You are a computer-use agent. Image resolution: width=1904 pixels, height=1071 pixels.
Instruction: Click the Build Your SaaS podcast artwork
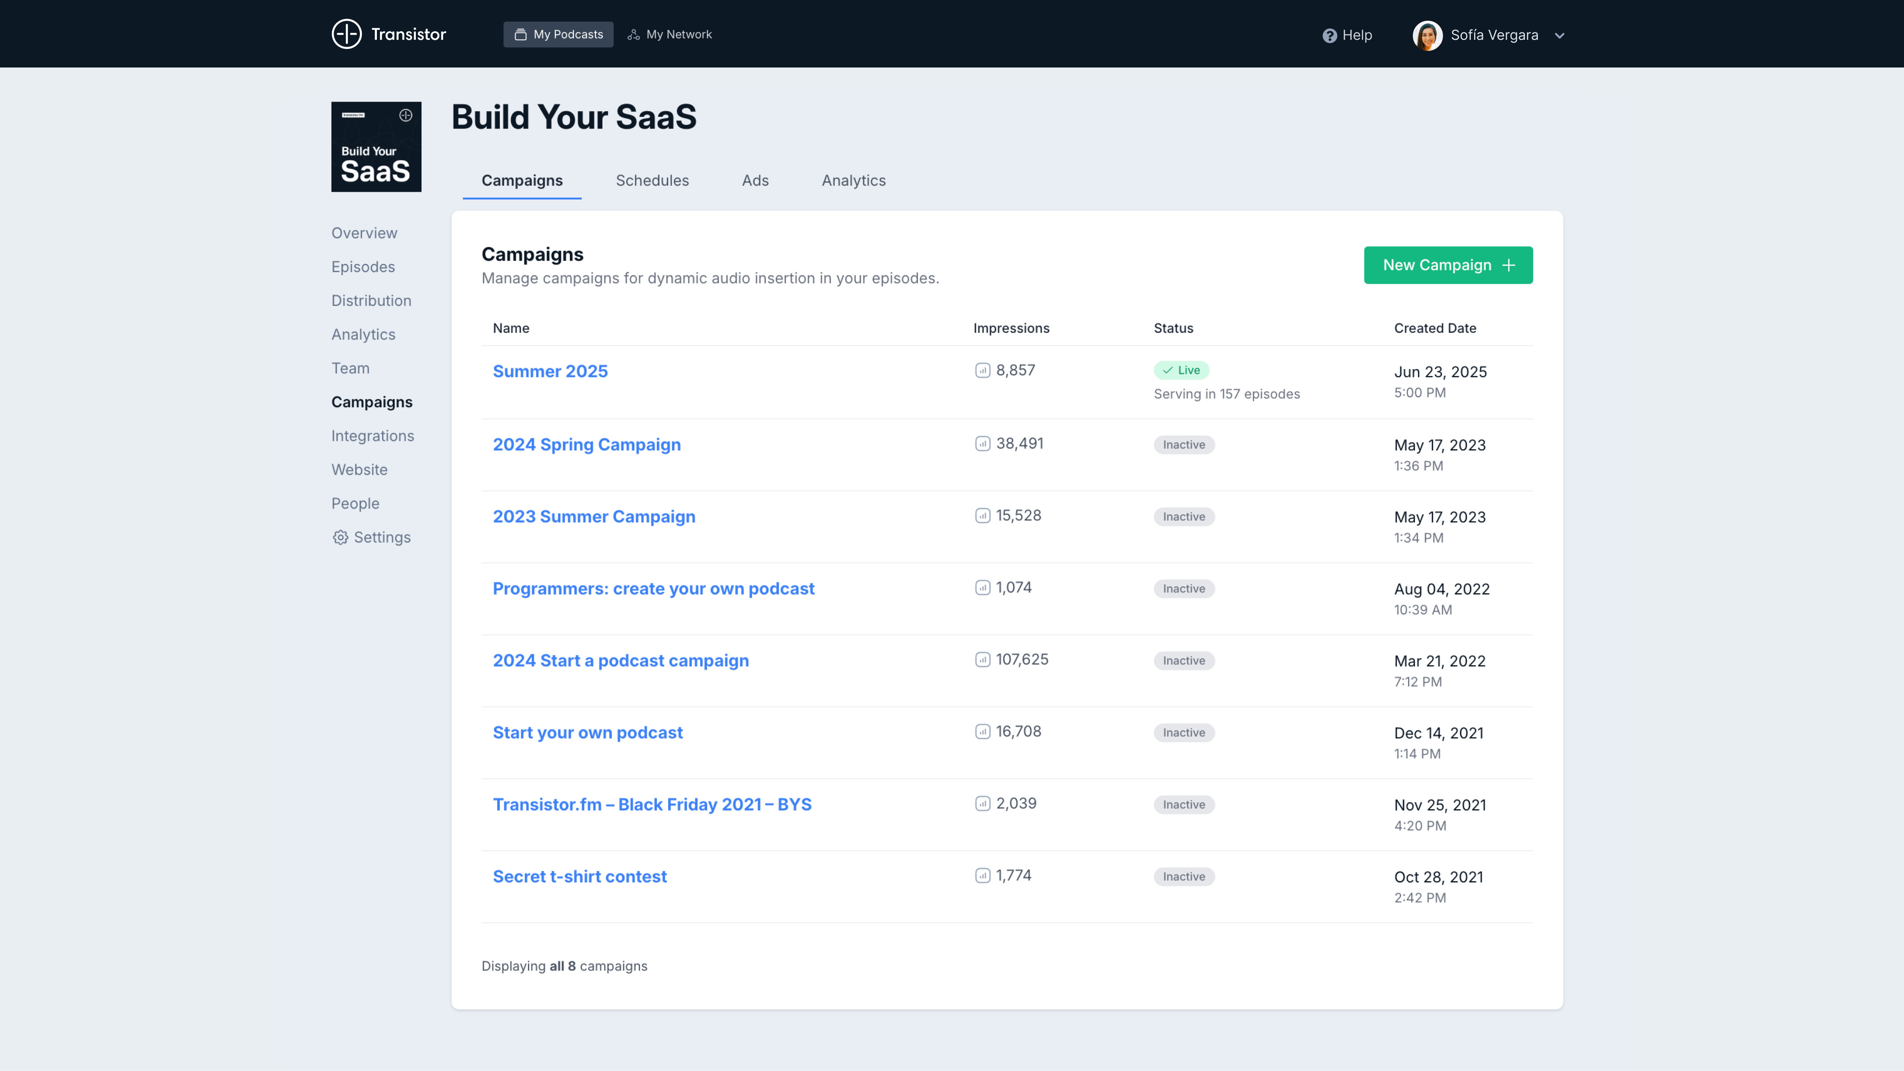(376, 147)
